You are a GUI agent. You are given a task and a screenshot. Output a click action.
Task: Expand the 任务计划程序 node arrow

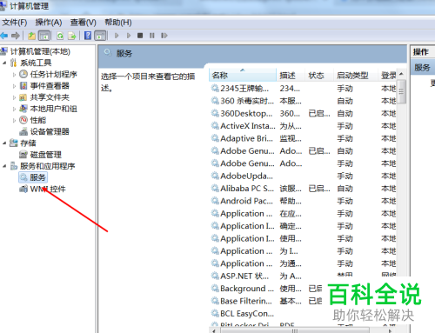tap(14, 75)
